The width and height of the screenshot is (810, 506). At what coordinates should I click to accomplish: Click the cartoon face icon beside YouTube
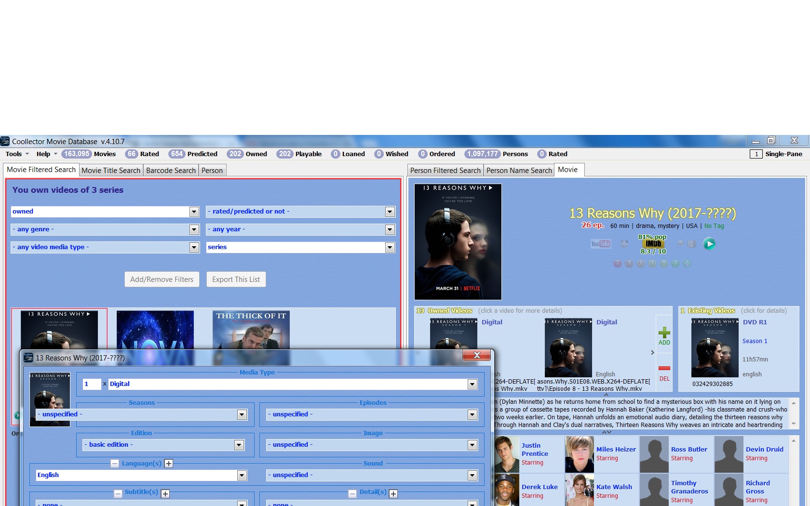624,244
